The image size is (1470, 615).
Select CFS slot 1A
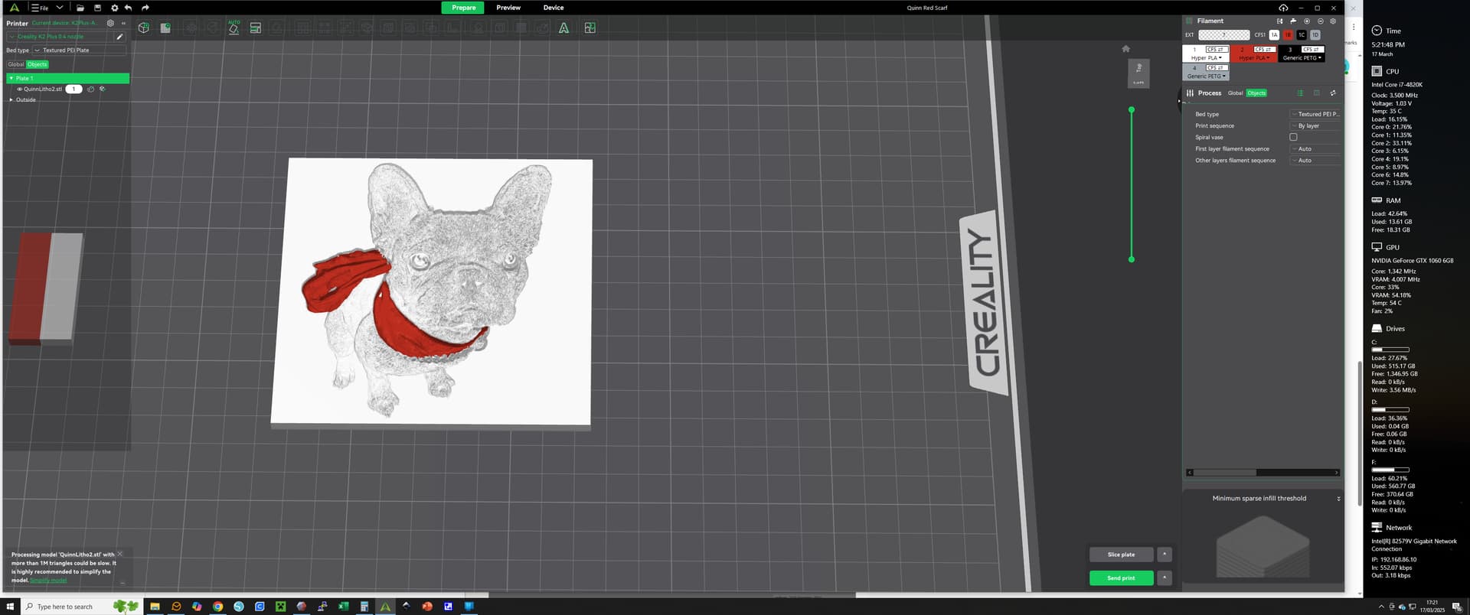[1274, 35]
